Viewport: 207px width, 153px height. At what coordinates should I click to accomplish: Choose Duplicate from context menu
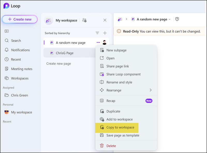click(126, 111)
